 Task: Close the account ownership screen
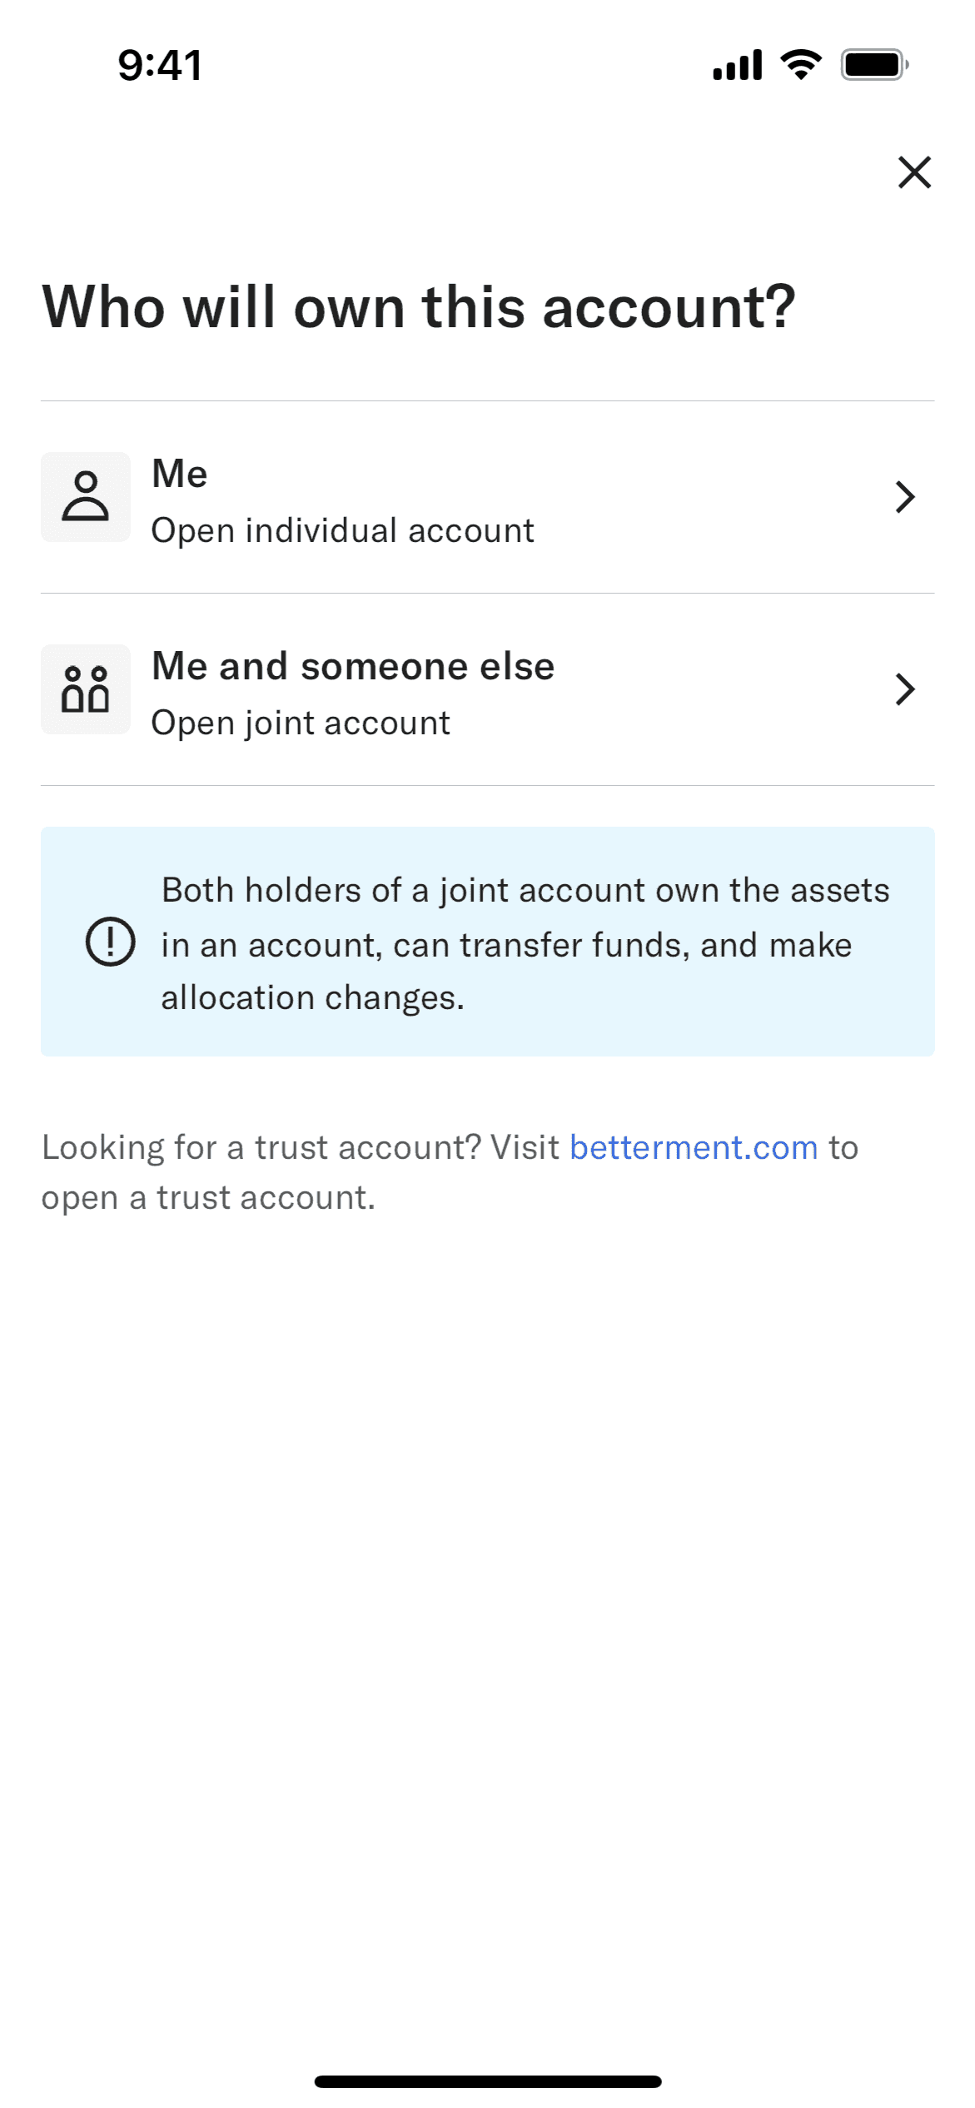pyautogui.click(x=914, y=172)
